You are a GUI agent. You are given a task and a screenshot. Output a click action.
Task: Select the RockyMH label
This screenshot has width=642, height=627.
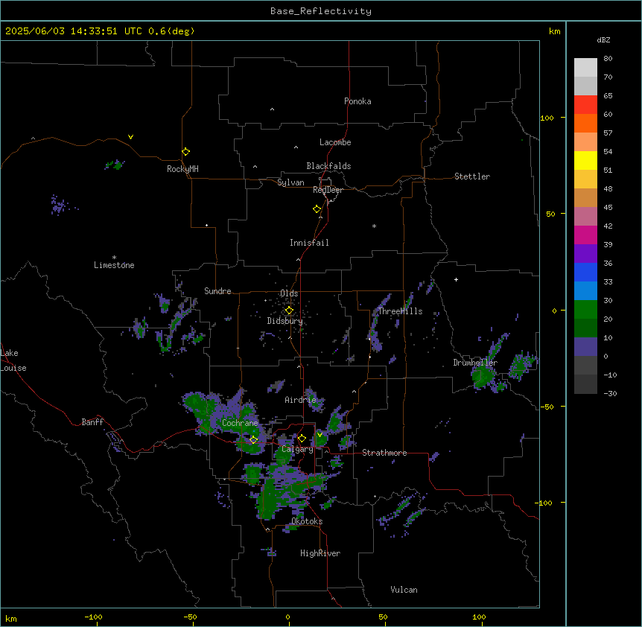(182, 169)
